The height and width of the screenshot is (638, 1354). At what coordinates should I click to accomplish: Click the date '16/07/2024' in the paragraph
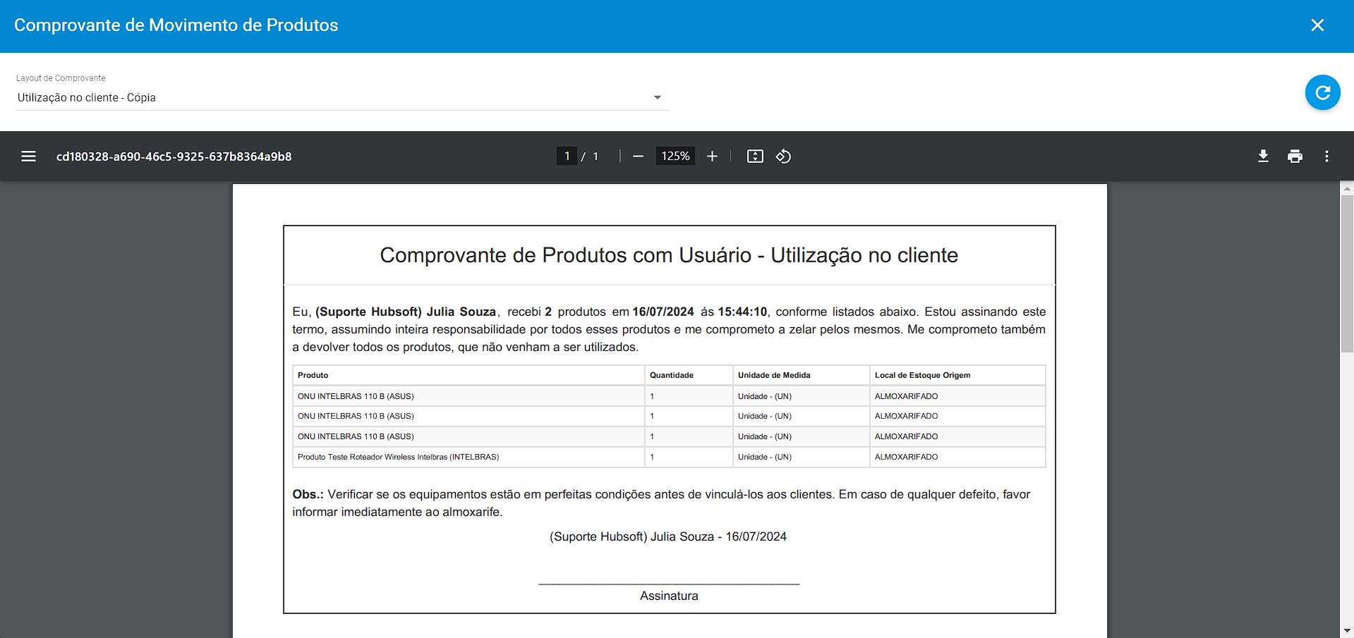[663, 312]
